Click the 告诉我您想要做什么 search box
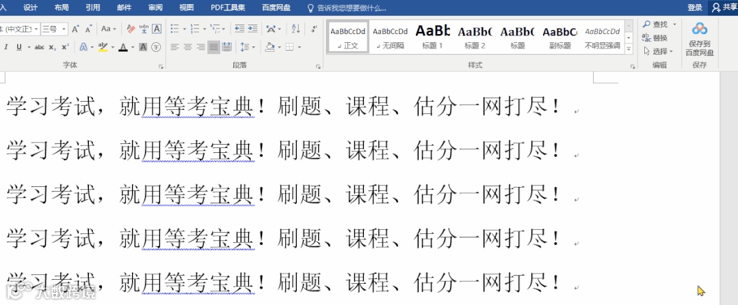This screenshot has width=738, height=305. (x=347, y=8)
